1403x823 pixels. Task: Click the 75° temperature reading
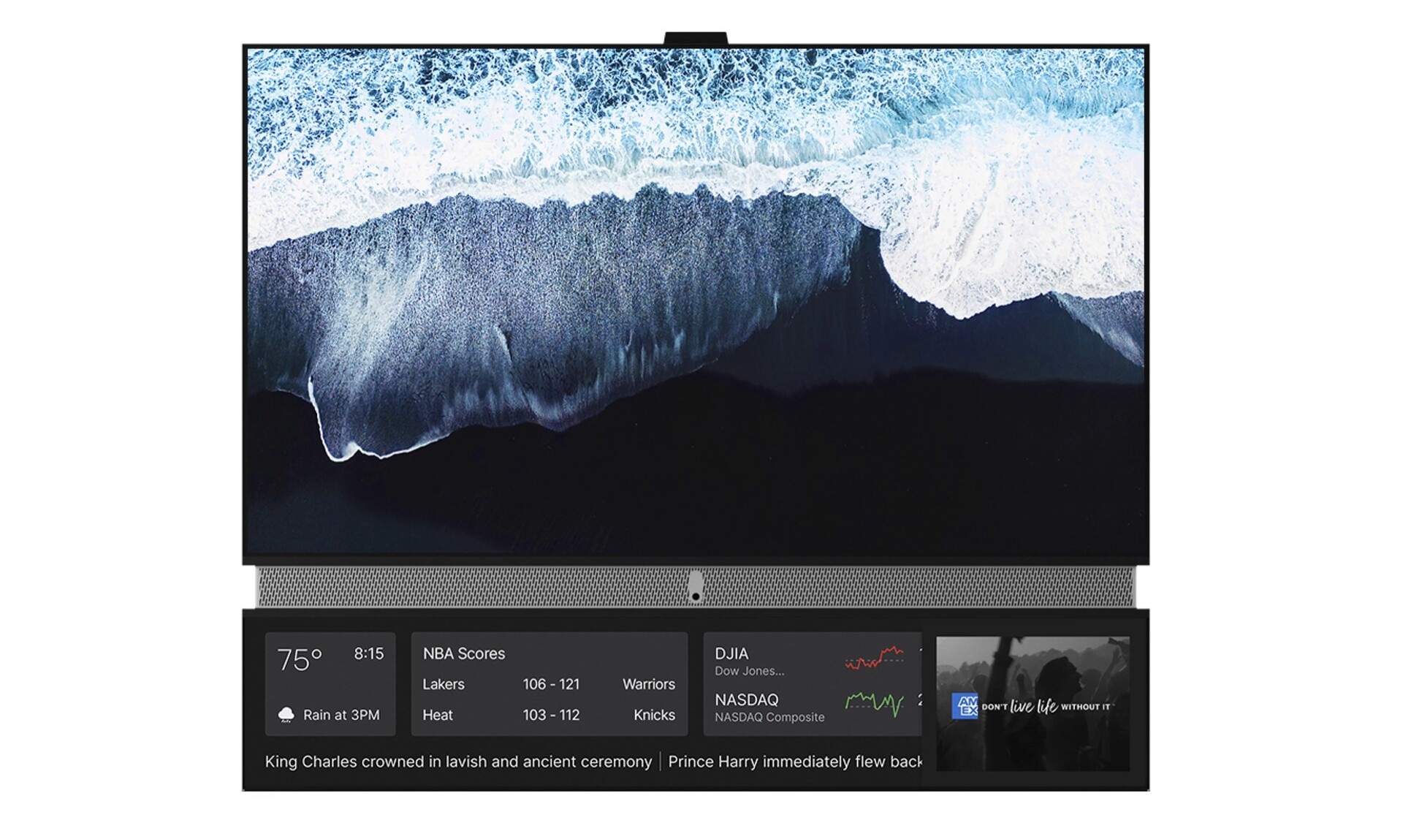pos(300,660)
